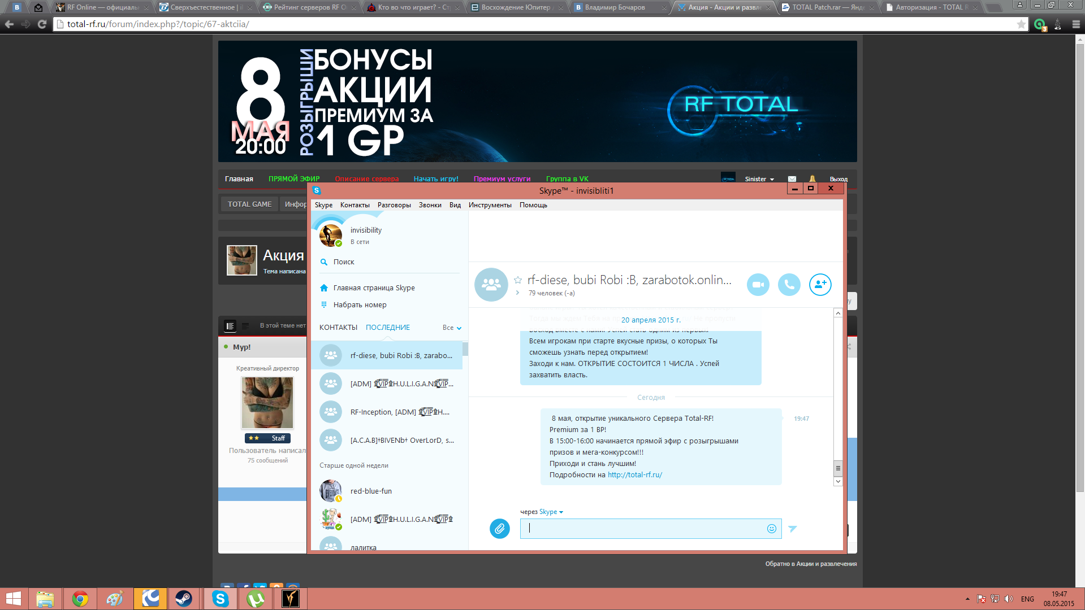
Task: Open the Sinister user dropdown on forum
Action: pos(759,179)
